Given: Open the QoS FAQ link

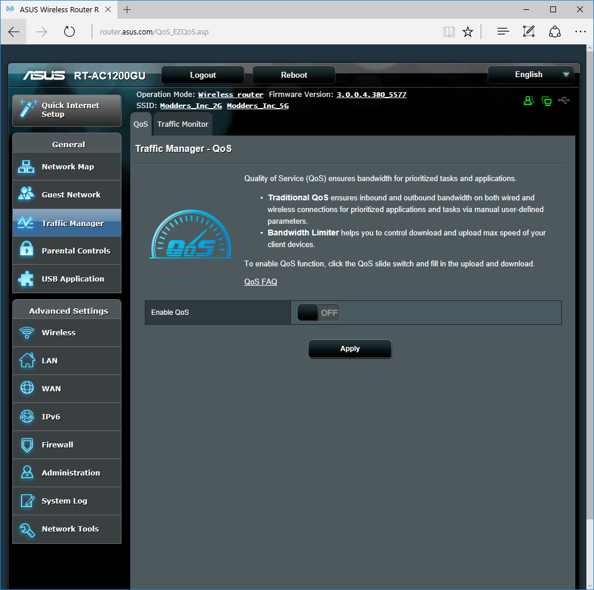Looking at the screenshot, I should 260,282.
